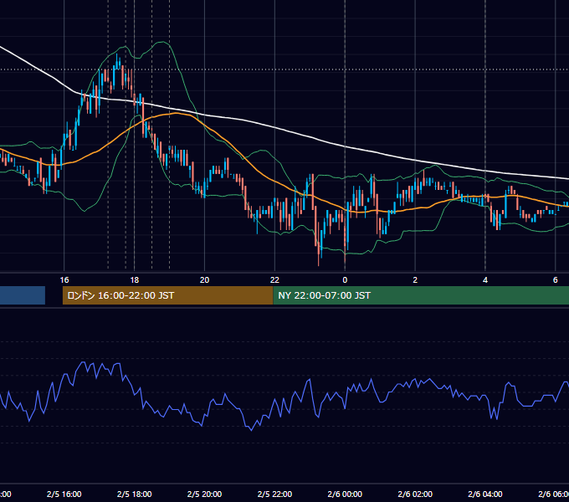Click the 6 hour label on price chart axis

pos(556,280)
